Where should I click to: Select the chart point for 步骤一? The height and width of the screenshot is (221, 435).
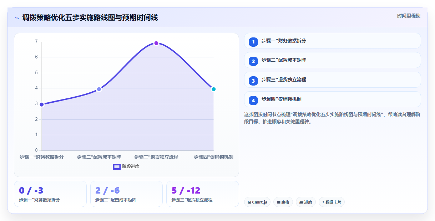pos(42,104)
